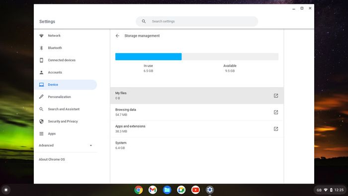This screenshot has width=348, height=196.
Task: Click the brush icon for Personalization
Action: pyautogui.click(x=41, y=97)
